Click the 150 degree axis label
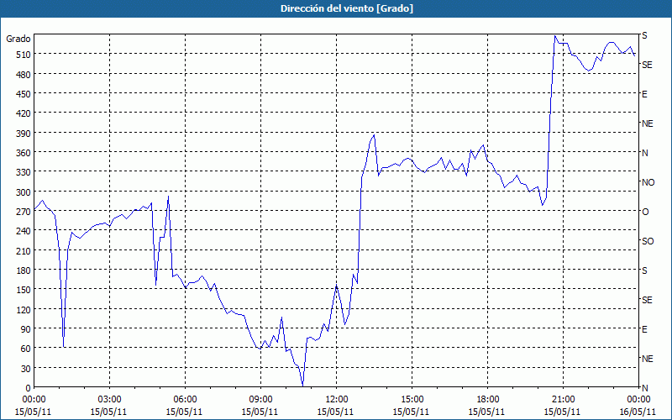 (x=24, y=290)
